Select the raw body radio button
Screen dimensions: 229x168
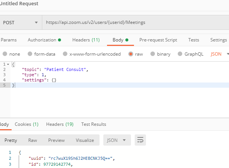(131, 54)
